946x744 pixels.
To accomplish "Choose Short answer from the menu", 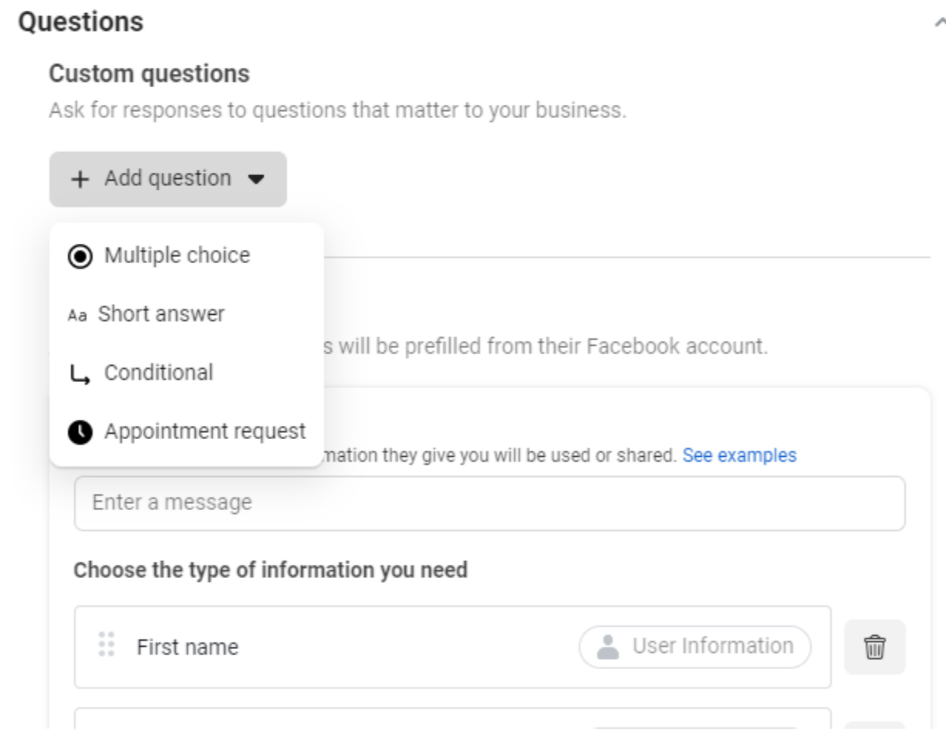I will coord(161,314).
